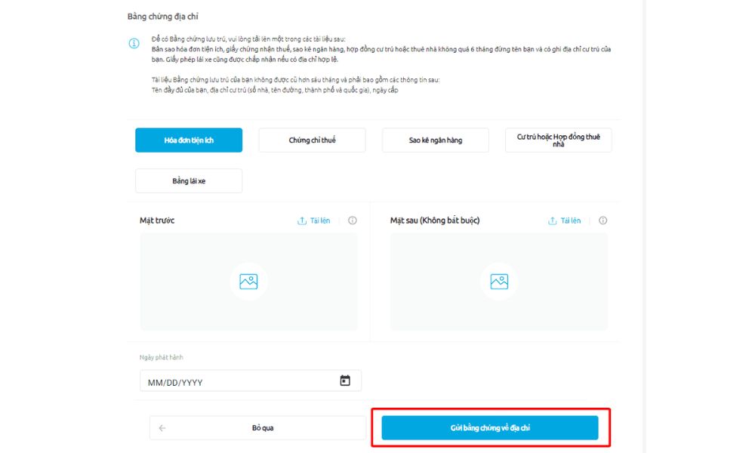Viewport: 755px width, 453px height.
Task: Open the calendar icon in the date field
Action: 345,381
